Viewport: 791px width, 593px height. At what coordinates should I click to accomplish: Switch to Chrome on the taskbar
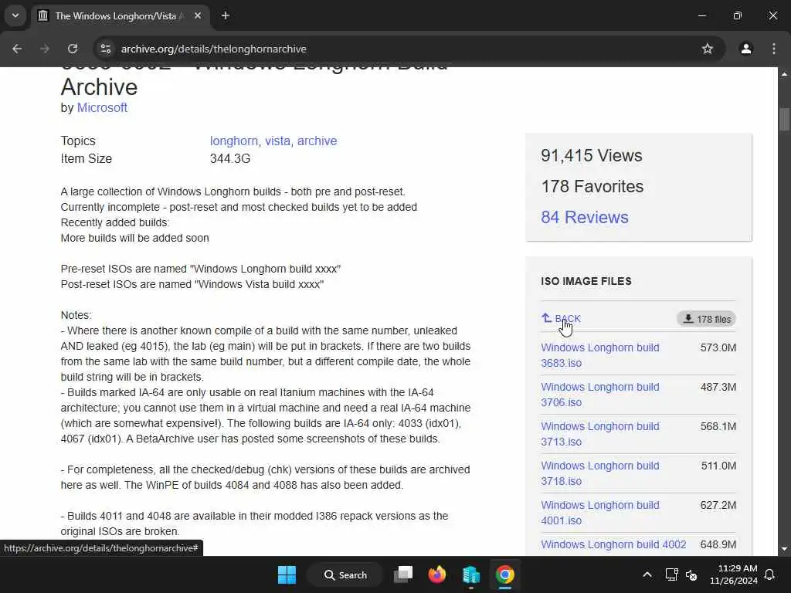pos(504,574)
